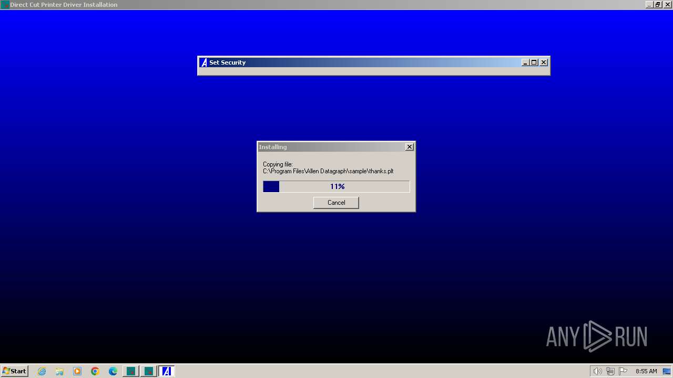
Task: Switch to Allen Datagraph A taskbar item
Action: point(167,371)
